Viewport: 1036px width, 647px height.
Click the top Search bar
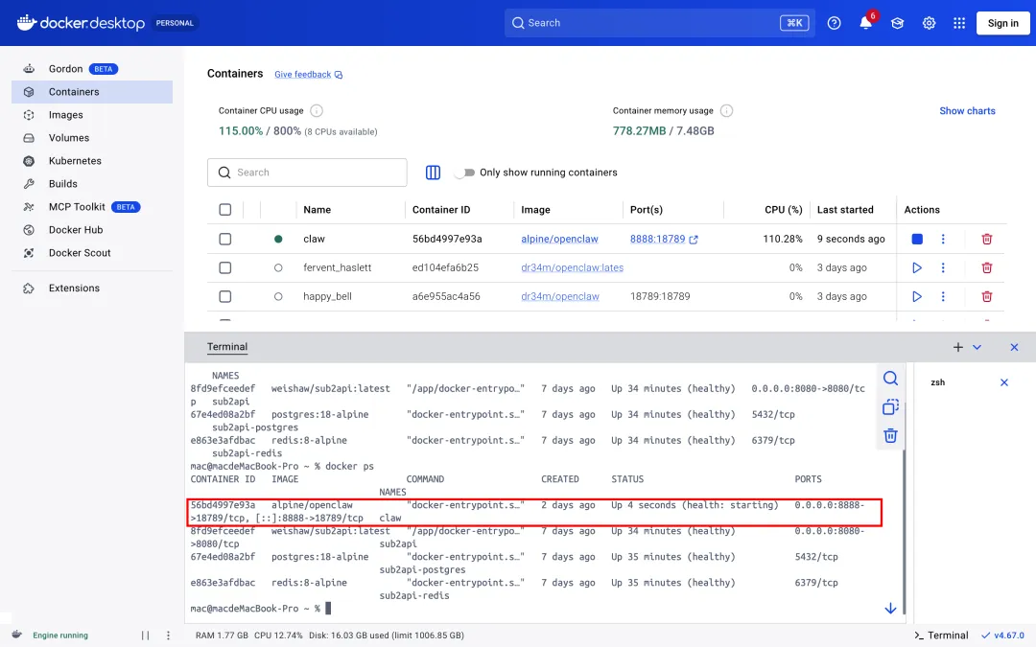point(659,23)
